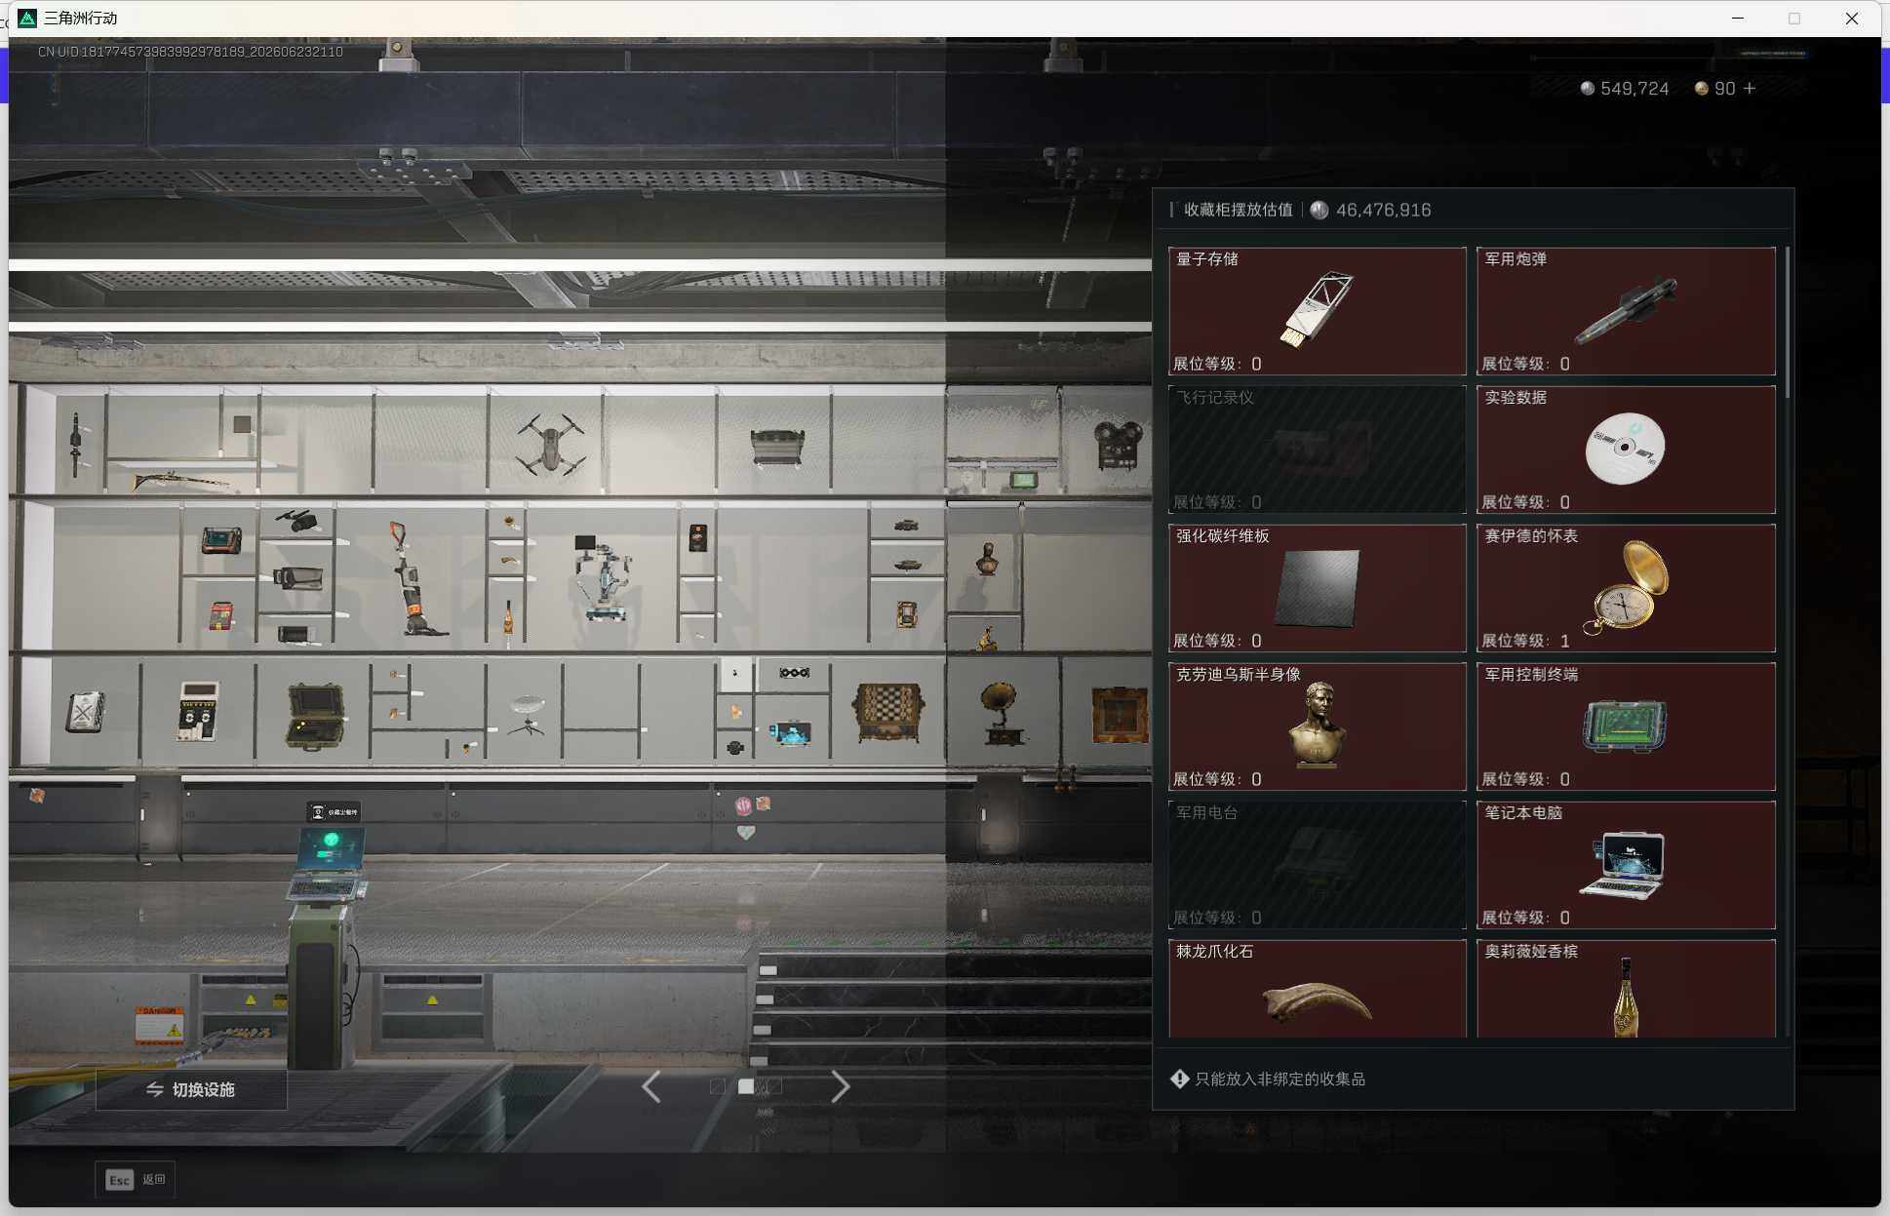
Task: Select the 强化碳纤维板 card
Action: pyautogui.click(x=1317, y=588)
